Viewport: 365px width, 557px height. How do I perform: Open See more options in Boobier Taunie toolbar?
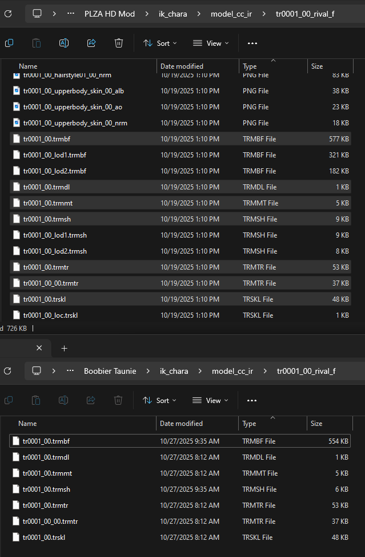coord(251,400)
